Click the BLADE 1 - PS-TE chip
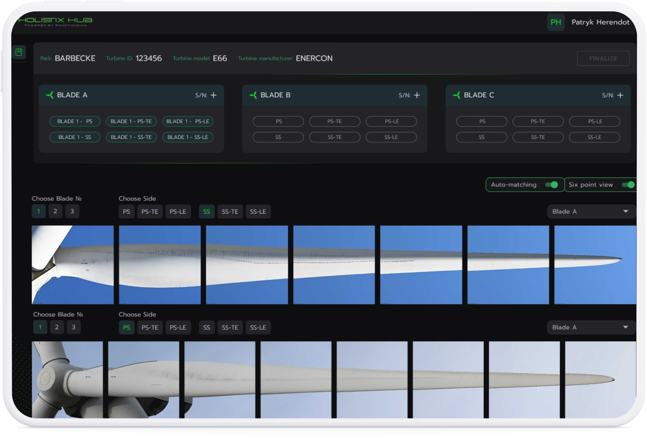647x438 pixels. 131,121
